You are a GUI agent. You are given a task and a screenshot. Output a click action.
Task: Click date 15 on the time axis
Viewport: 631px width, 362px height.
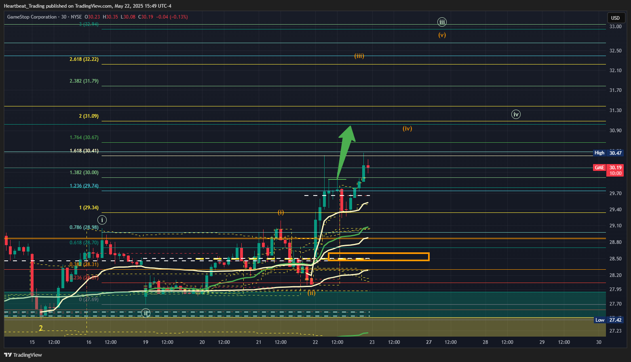coord(32,342)
